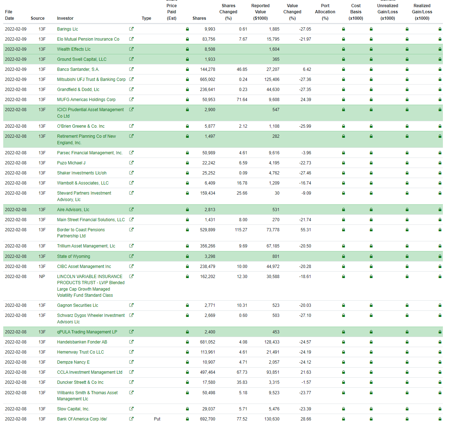Open Wilbanks Smith & Thomas Asset Management link

coord(87,396)
